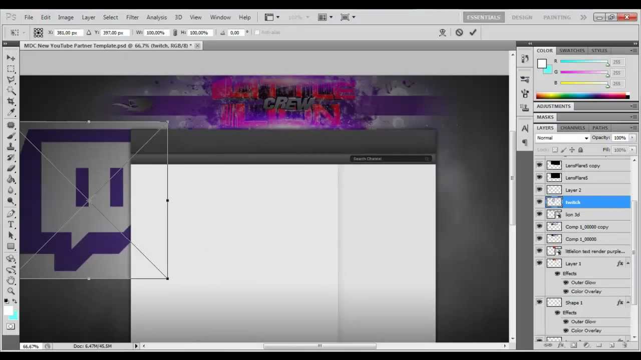Open the File menu
641x360 pixels.
tap(29, 17)
